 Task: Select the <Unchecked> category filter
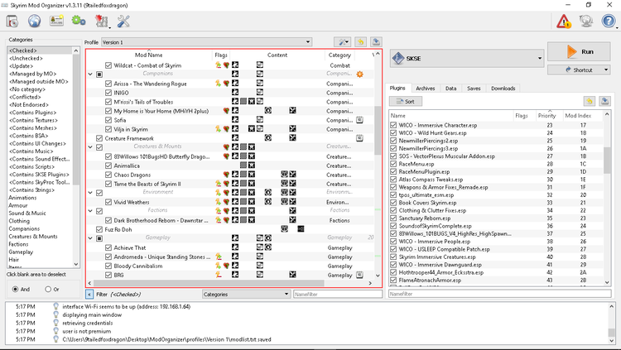[x=26, y=58]
